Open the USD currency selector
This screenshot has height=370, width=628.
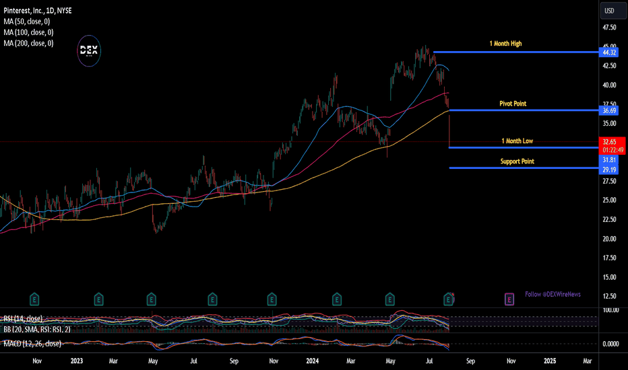613,11
